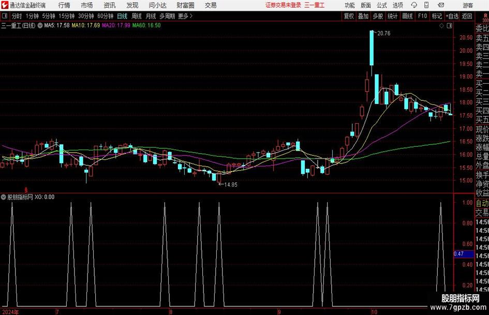Switch to 分时 chart tab
This screenshot has width=489, height=315.
click(17, 16)
